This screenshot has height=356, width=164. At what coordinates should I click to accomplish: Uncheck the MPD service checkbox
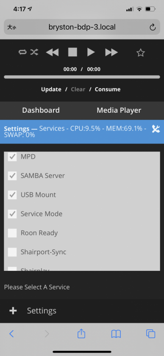tap(12, 157)
